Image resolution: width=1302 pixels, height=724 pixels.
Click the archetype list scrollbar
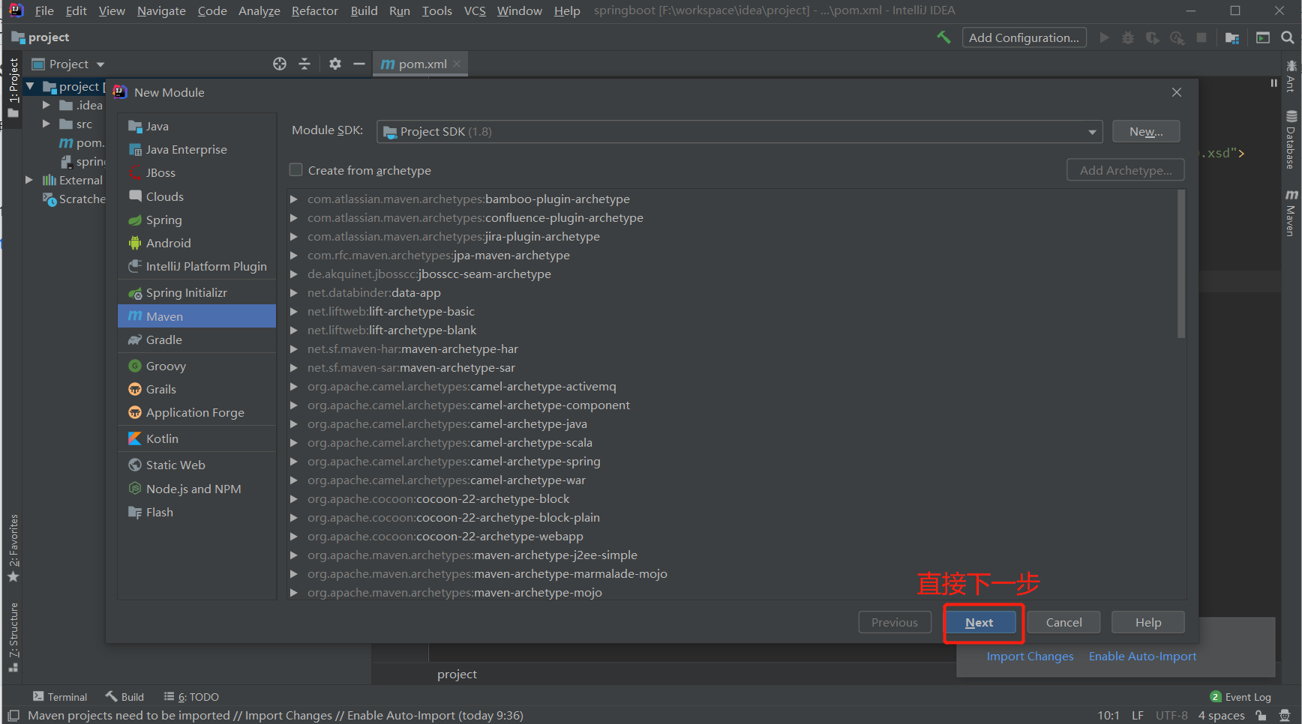coord(1181,264)
